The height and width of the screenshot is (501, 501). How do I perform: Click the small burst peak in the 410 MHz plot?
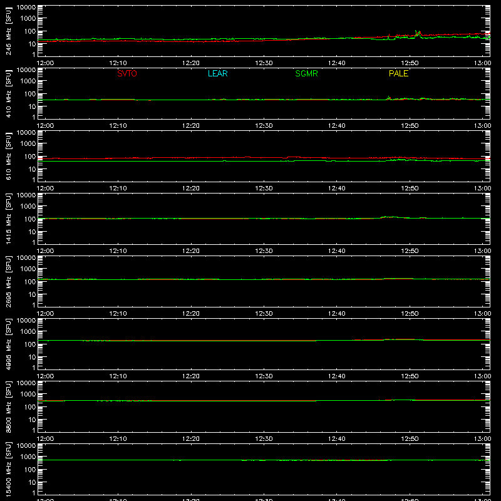coord(389,98)
